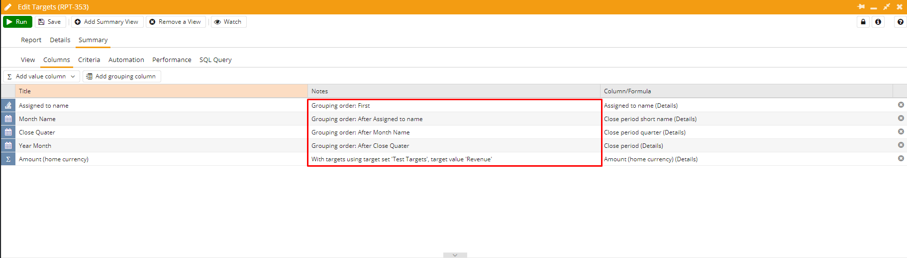Sort by the Title column header
Viewport: 907px width, 258px height.
pyautogui.click(x=162, y=91)
